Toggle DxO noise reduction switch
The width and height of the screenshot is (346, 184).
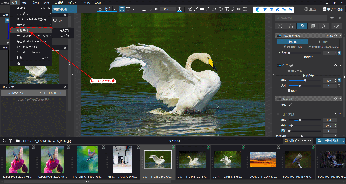click(x=279, y=36)
